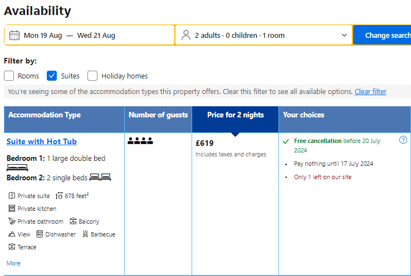Uncheck the Suites filter checkbox
Image resolution: width=411 pixels, height=276 pixels.
52,76
